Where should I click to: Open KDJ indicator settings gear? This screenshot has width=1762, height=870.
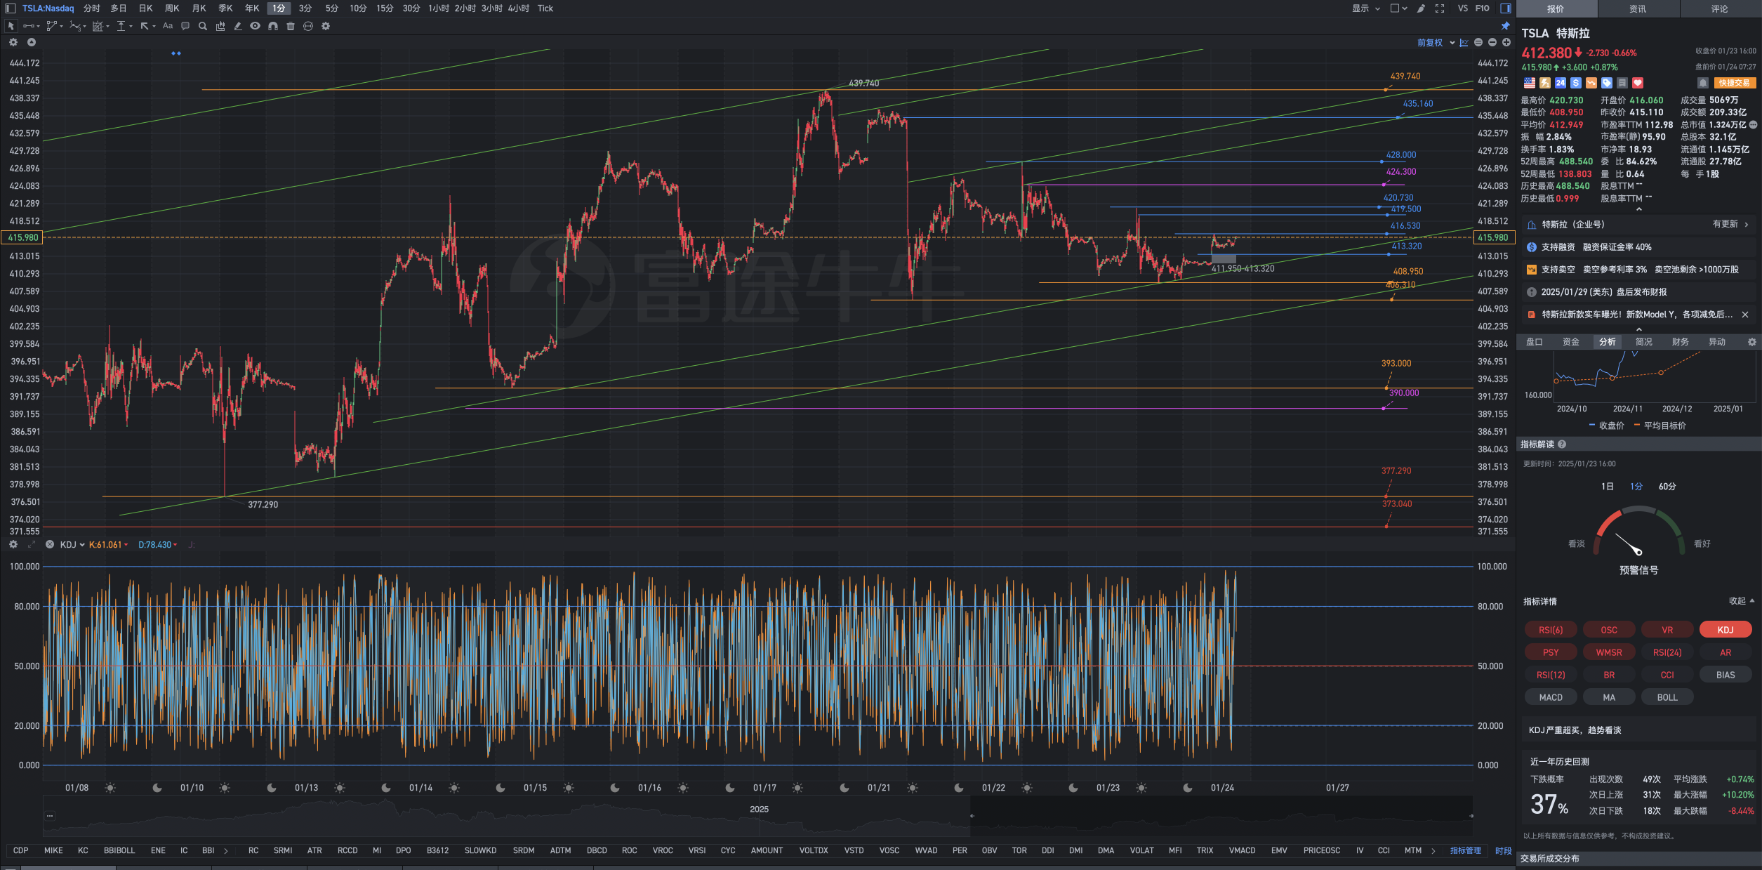[13, 545]
